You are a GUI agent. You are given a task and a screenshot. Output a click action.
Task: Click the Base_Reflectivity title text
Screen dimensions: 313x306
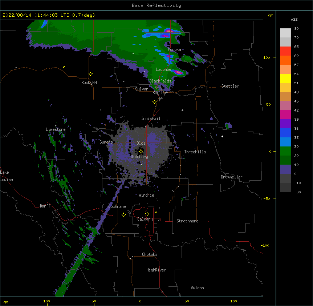156,5
